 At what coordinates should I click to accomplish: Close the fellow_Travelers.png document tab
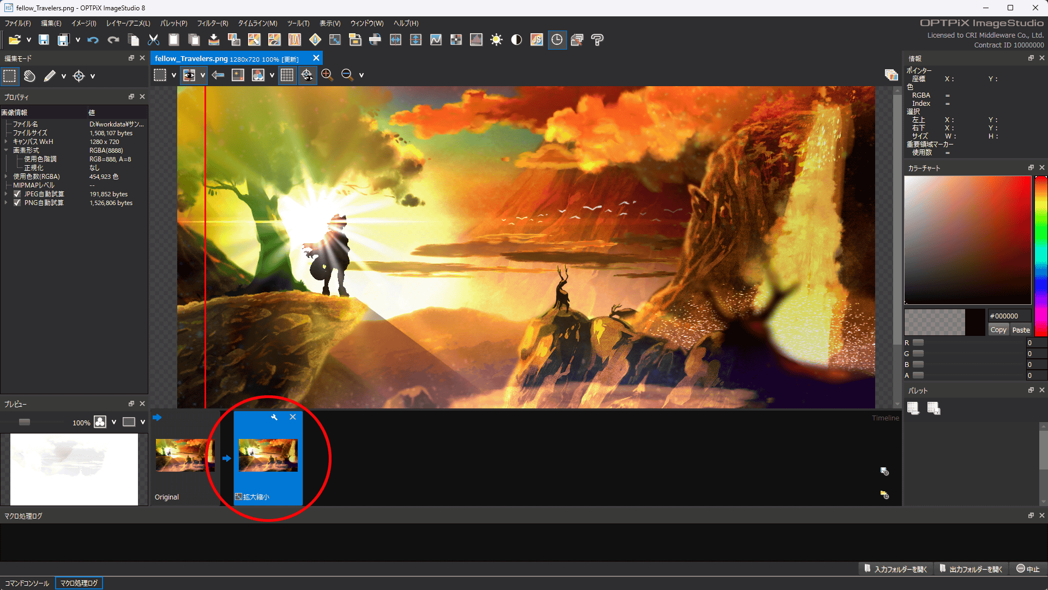[x=316, y=58]
